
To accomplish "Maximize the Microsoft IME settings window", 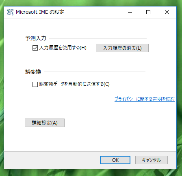I will click(148, 12).
